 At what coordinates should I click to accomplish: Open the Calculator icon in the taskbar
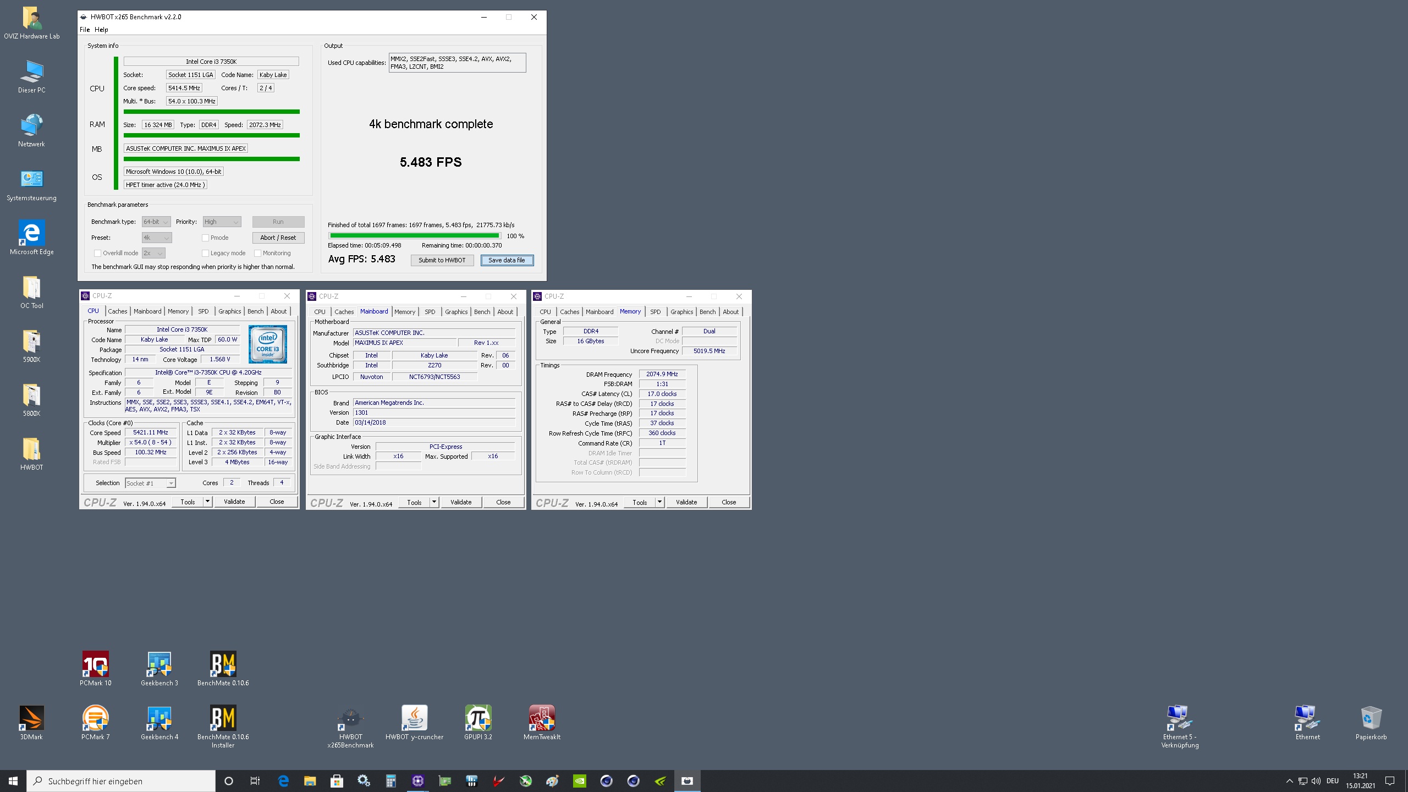391,780
